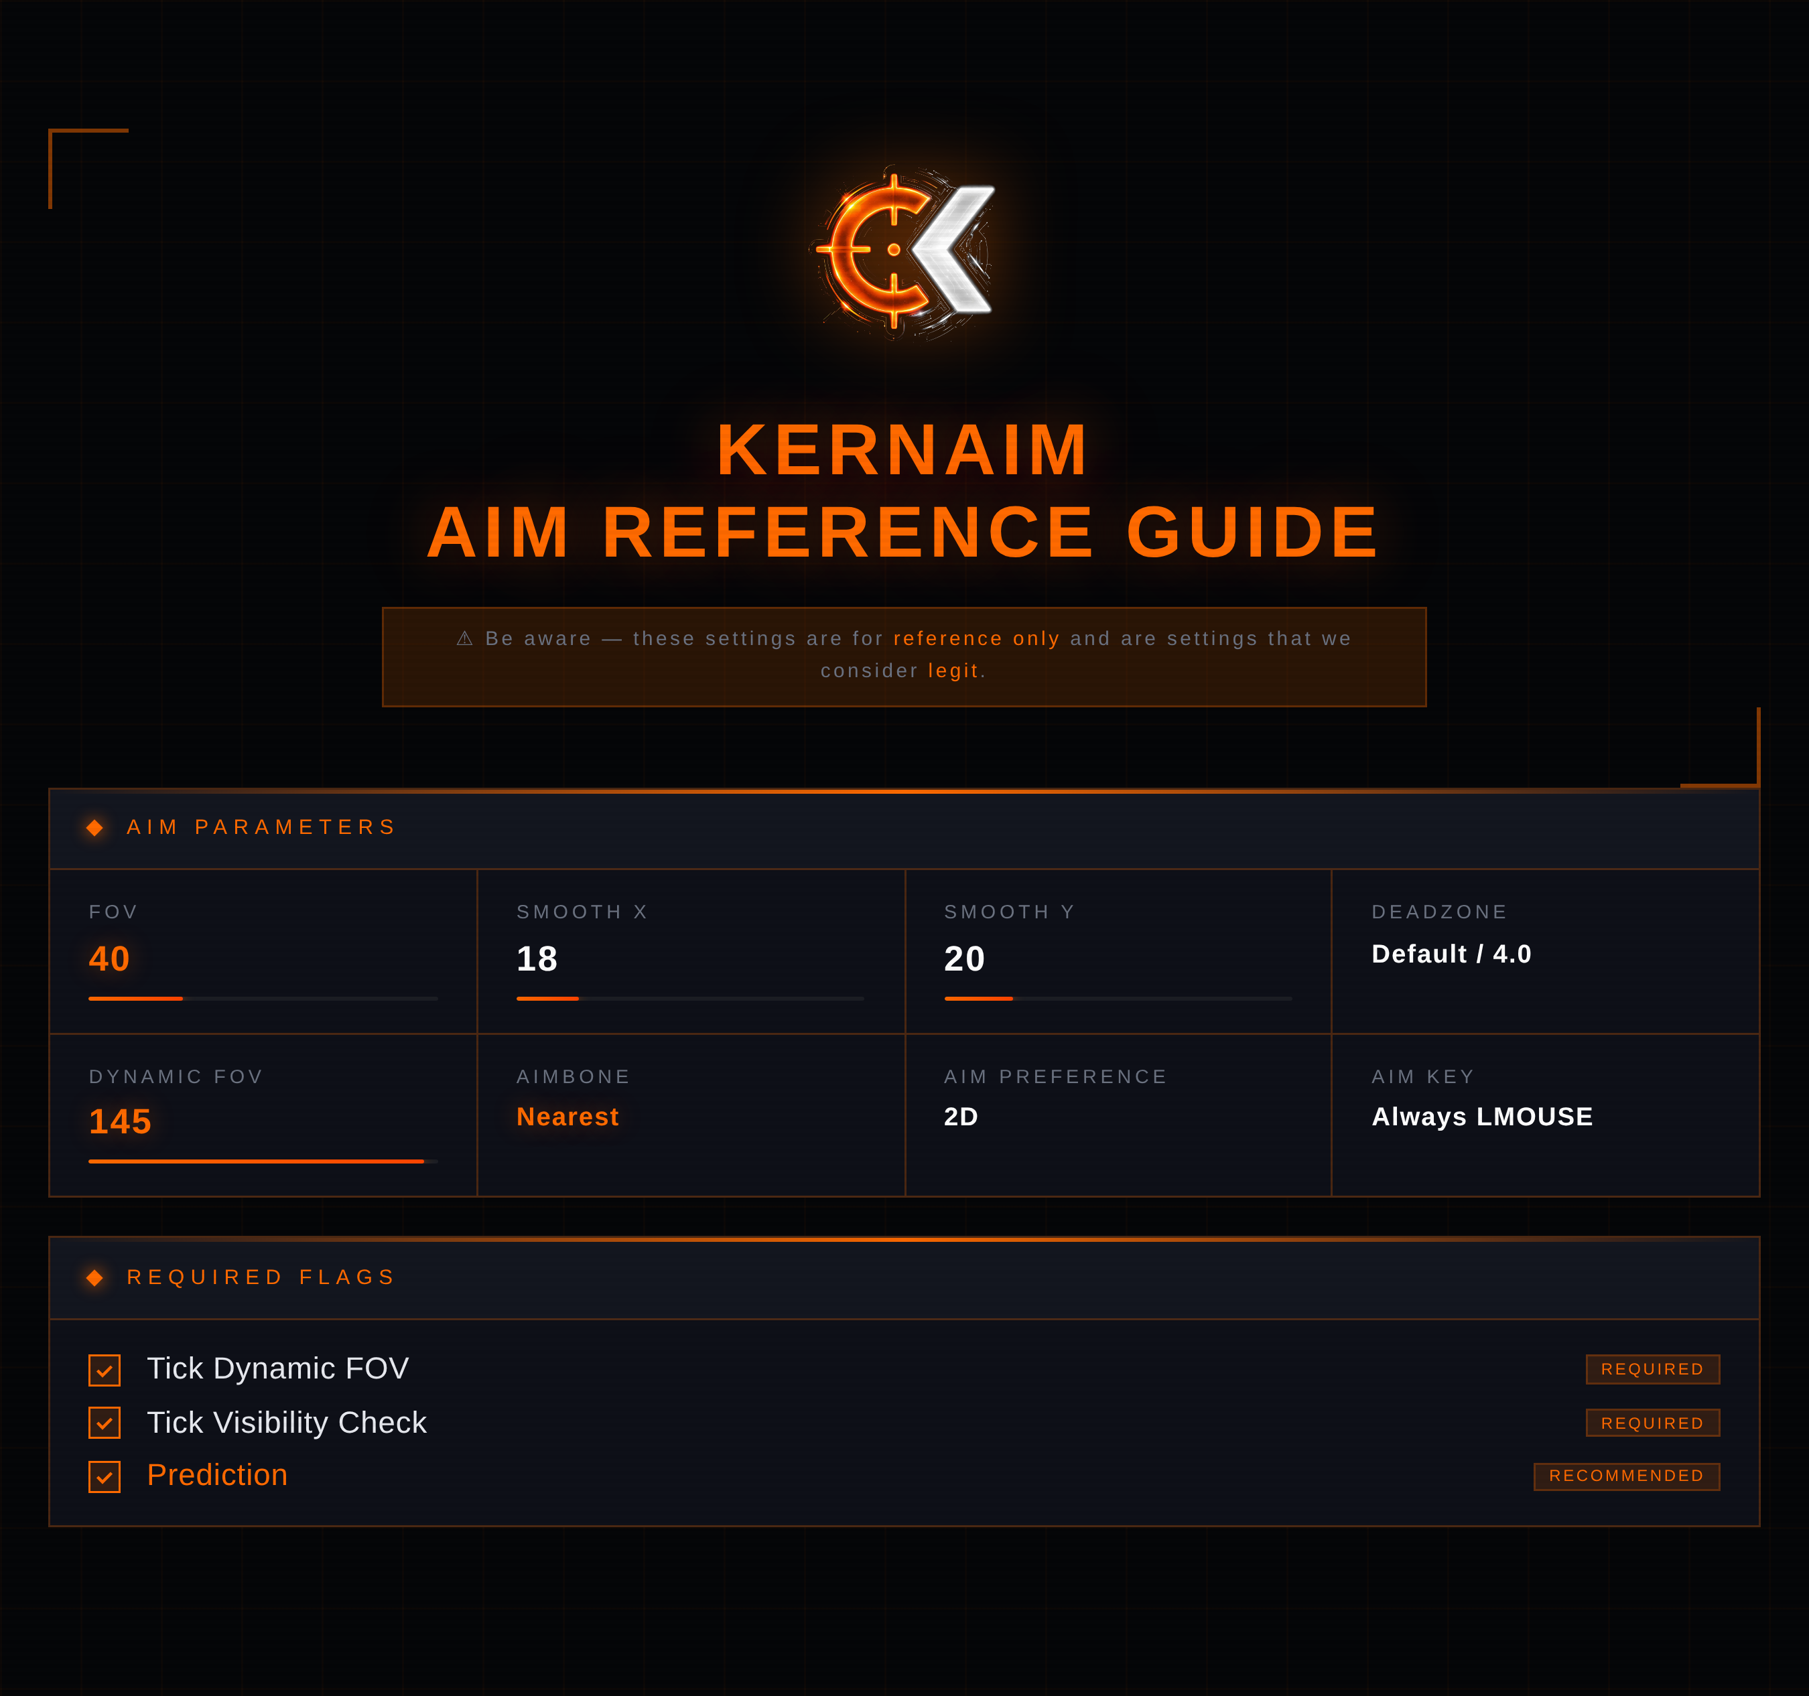Click the Required badge next to Dynamic FOV

point(1652,1369)
